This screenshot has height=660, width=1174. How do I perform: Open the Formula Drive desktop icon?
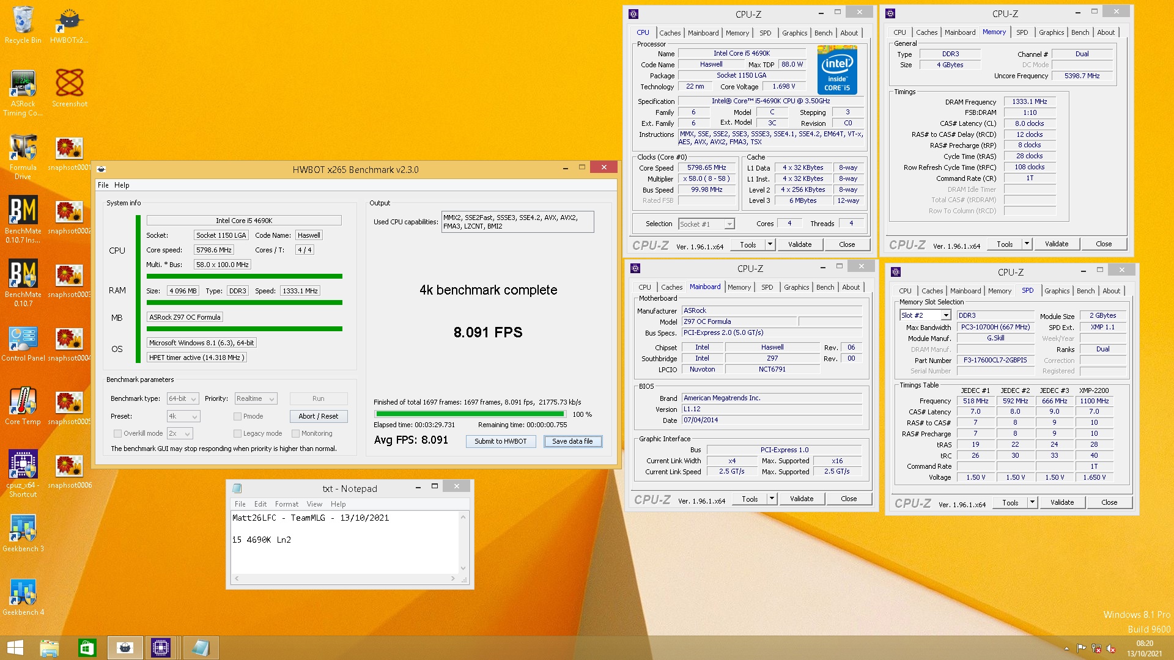(x=23, y=156)
